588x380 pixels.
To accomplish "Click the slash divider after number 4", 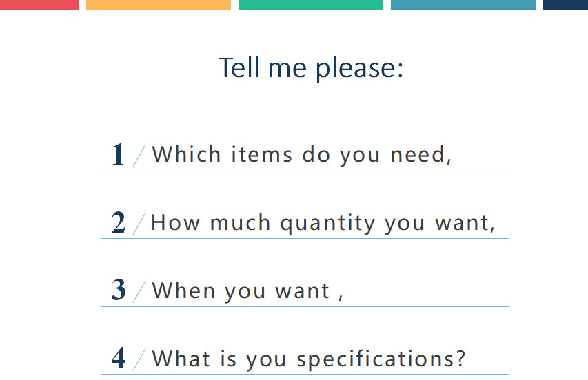I will tap(139, 360).
